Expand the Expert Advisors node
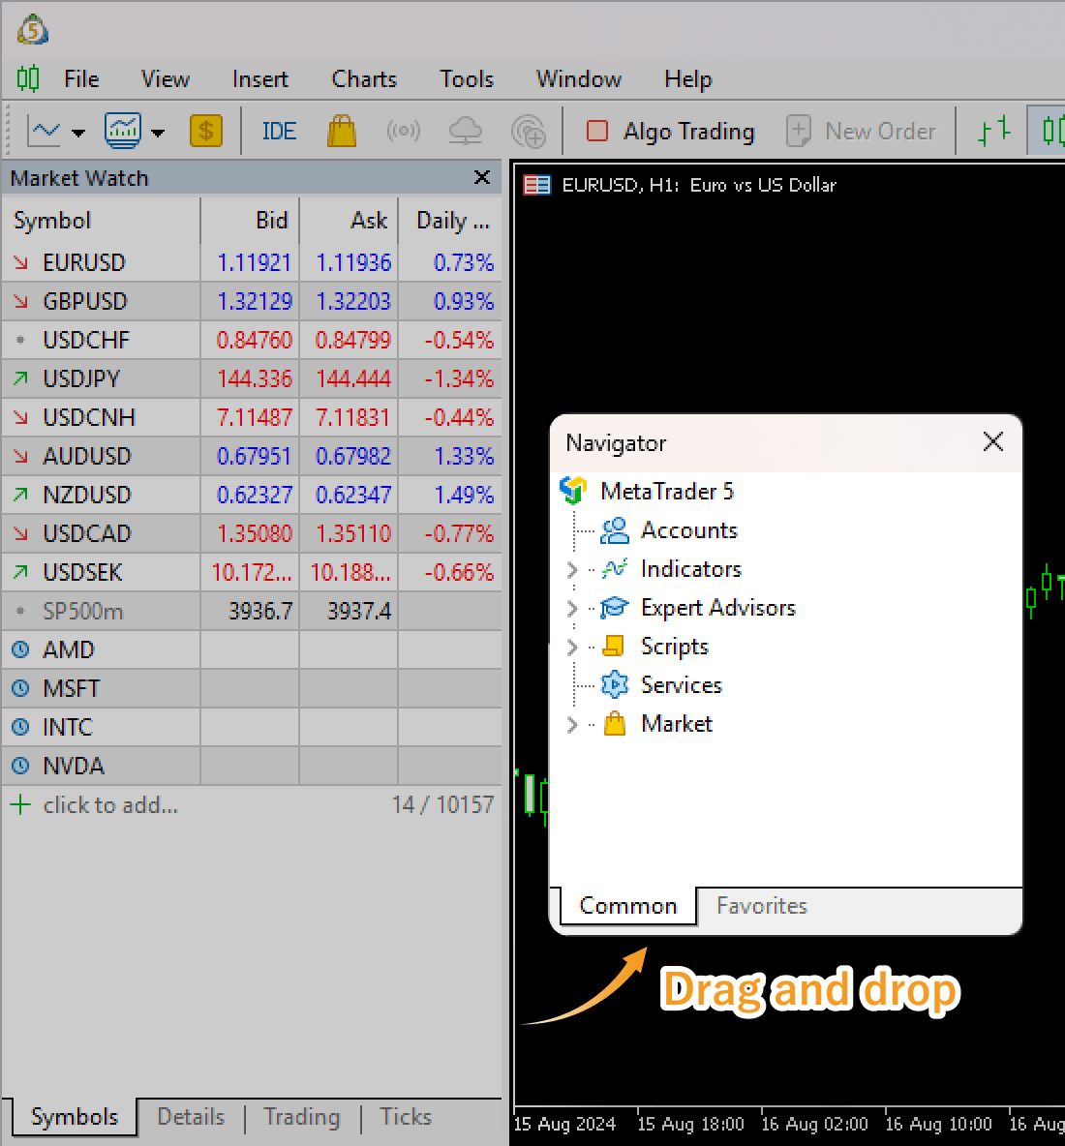Viewport: 1065px width, 1146px height. (572, 609)
